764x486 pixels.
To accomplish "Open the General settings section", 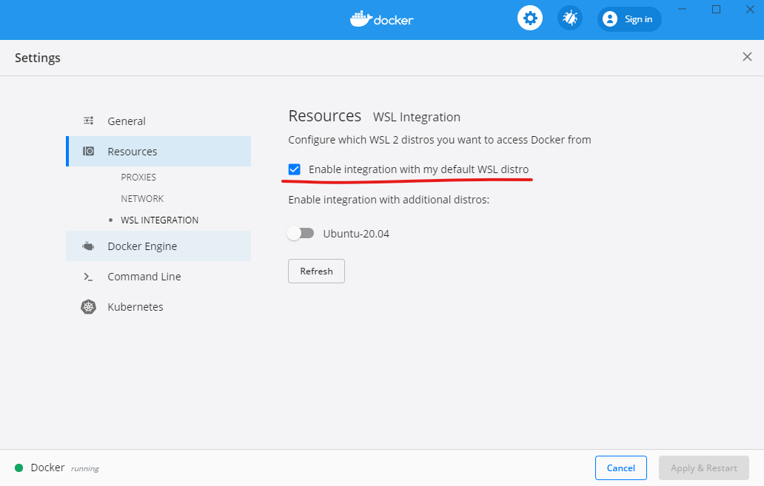I will click(158, 121).
